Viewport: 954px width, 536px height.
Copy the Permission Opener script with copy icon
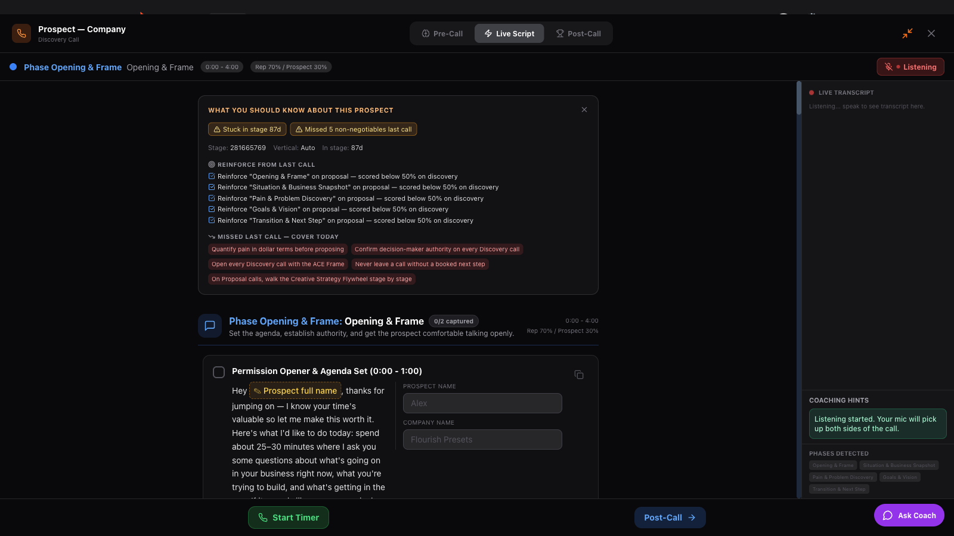[579, 375]
